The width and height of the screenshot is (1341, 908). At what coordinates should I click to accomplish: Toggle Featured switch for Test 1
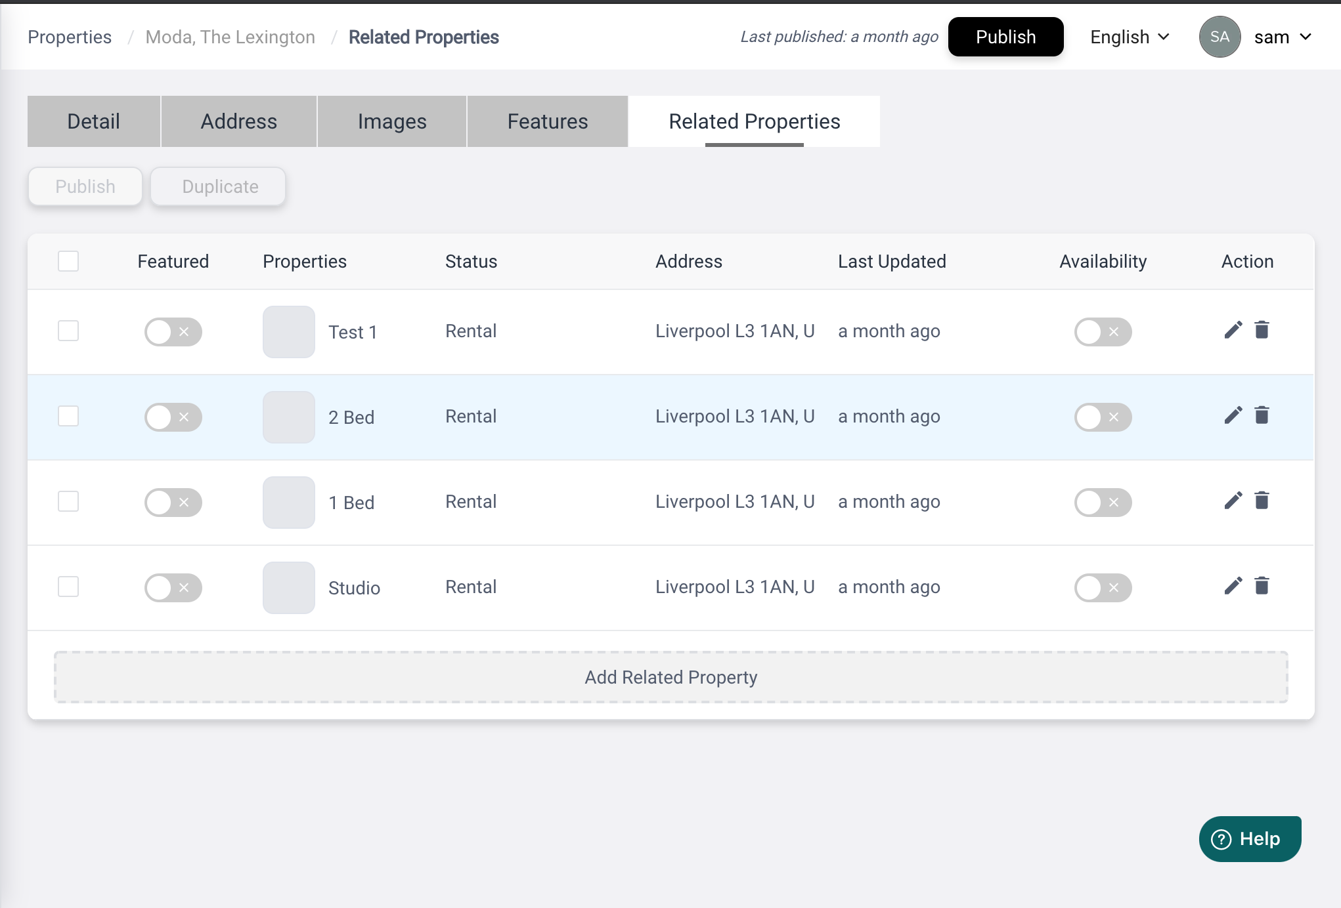(173, 332)
